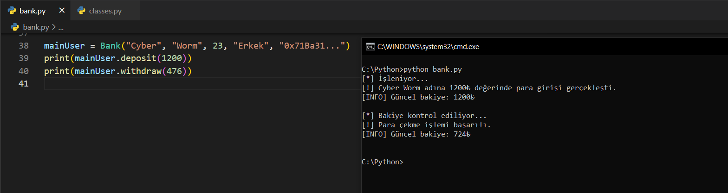The width and height of the screenshot is (728, 193).
Task: Click the Python file icon in breadcrumb
Action: click(14, 27)
